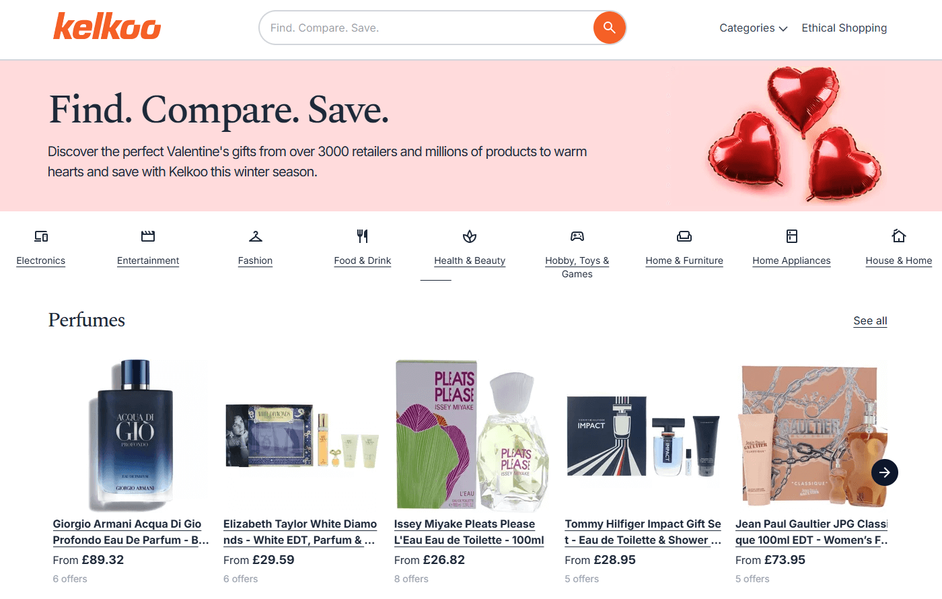This screenshot has width=942, height=599.
Task: Open the House & Home icon
Action: pyautogui.click(x=899, y=236)
